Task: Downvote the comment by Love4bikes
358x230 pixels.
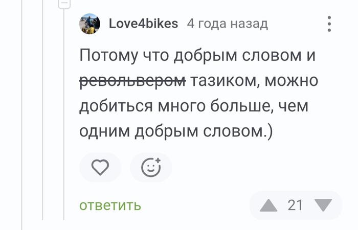Action: 323,205
